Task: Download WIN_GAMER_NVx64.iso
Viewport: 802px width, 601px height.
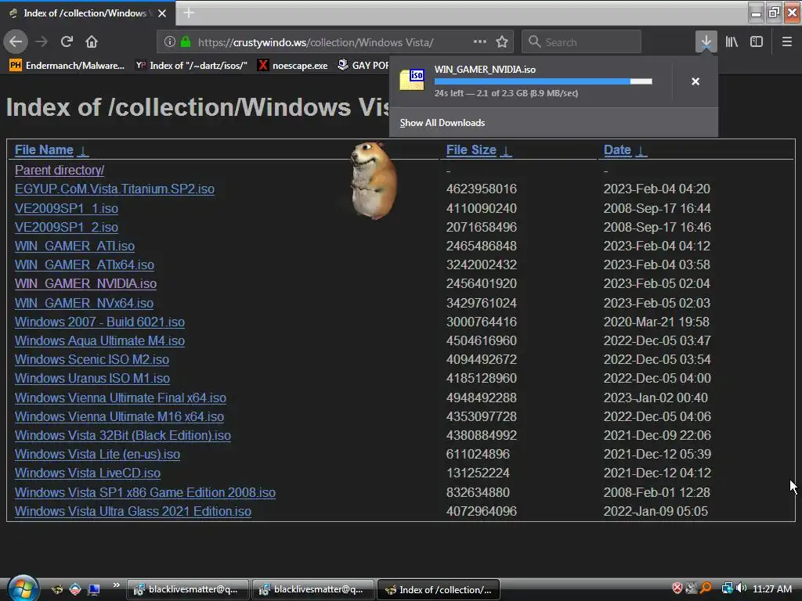Action: (84, 303)
